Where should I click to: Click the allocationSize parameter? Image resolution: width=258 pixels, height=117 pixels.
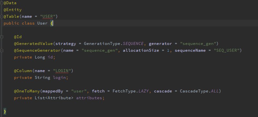click(141, 50)
